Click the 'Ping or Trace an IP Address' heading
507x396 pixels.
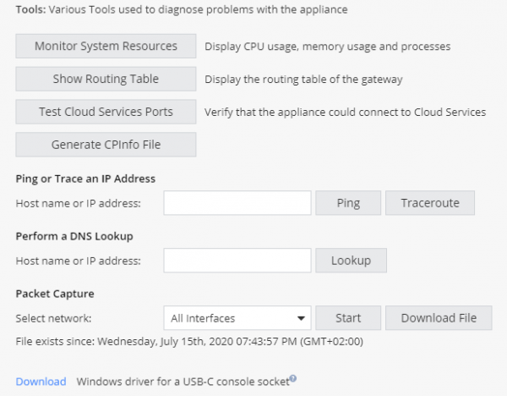(x=85, y=179)
